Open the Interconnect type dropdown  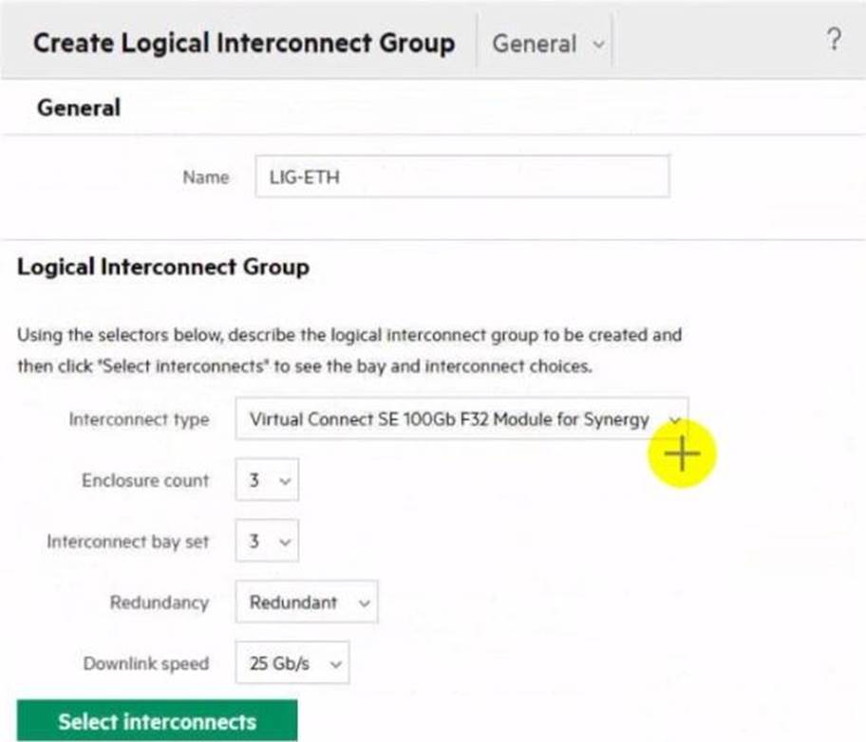(x=461, y=418)
